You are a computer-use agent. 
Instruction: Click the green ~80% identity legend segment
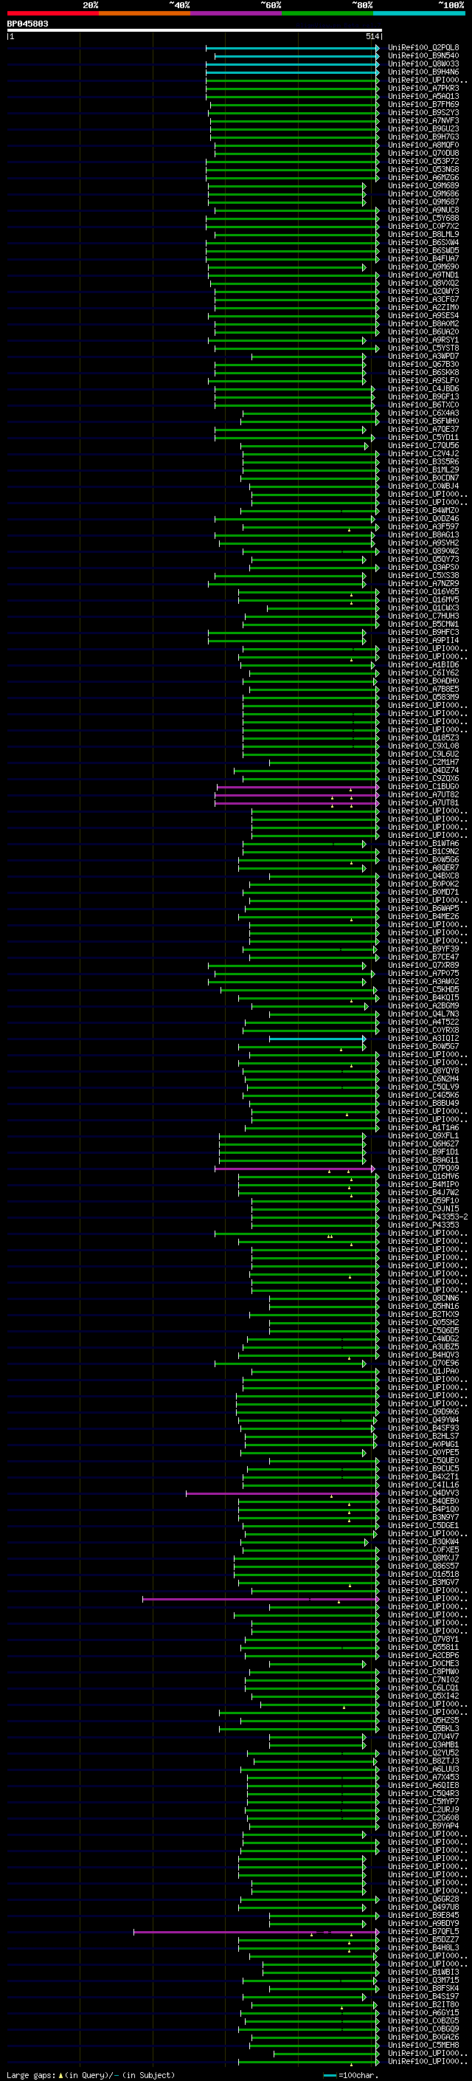click(327, 13)
